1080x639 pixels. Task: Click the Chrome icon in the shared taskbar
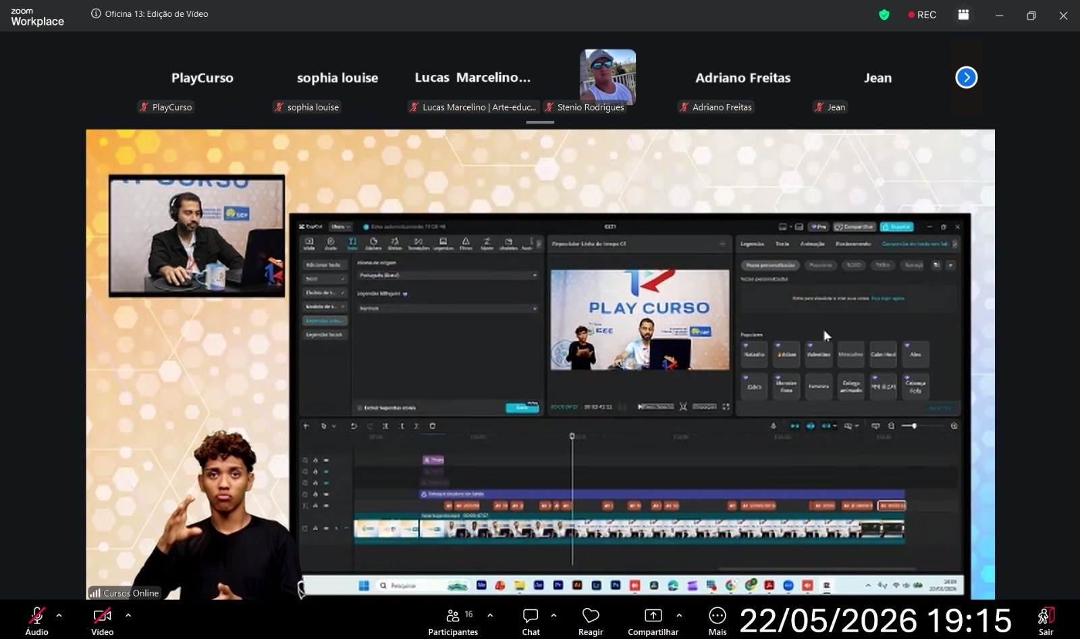731,586
